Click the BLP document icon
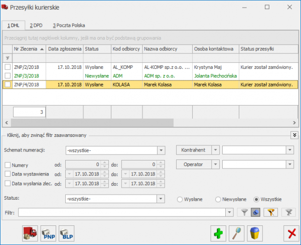Image resolution: width=301 pixels, height=245 pixels. point(66,233)
